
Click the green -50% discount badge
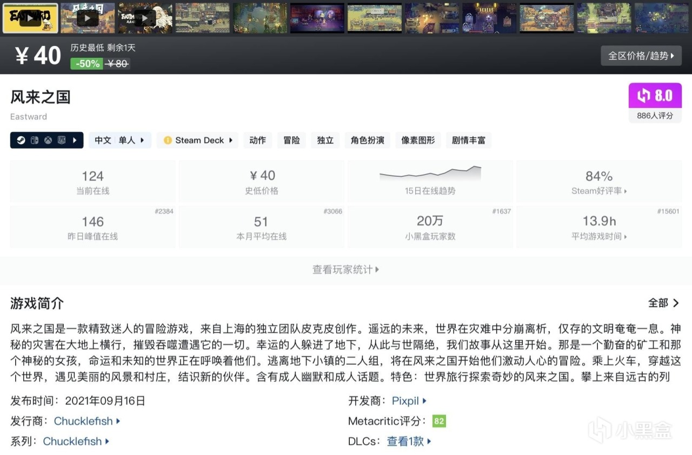[86, 64]
